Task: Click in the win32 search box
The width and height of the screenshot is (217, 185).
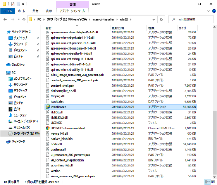Action: tap(191, 19)
